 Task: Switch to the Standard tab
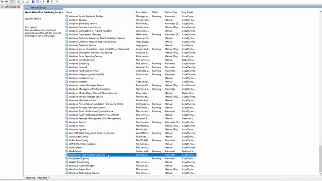43,178
